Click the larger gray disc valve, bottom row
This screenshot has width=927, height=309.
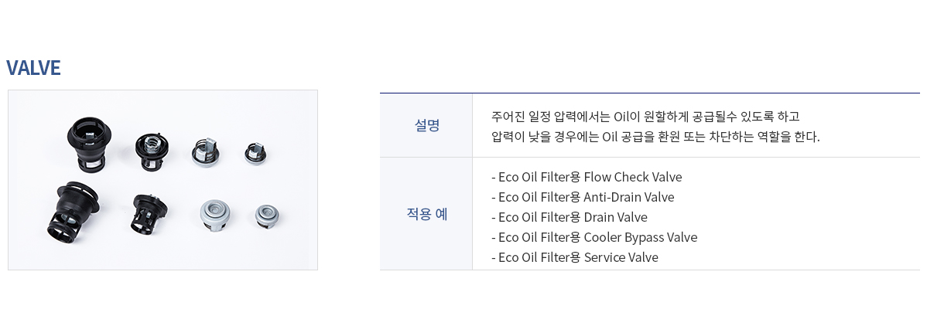[214, 215]
